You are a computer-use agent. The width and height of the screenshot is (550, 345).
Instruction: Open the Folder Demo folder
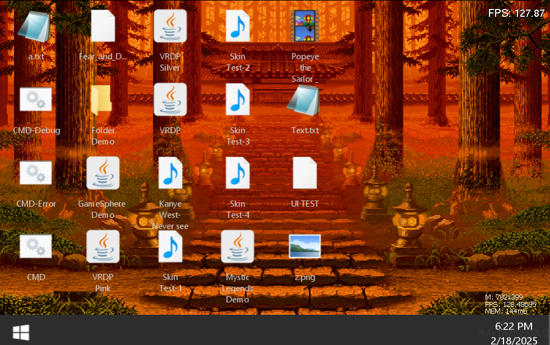click(x=103, y=100)
